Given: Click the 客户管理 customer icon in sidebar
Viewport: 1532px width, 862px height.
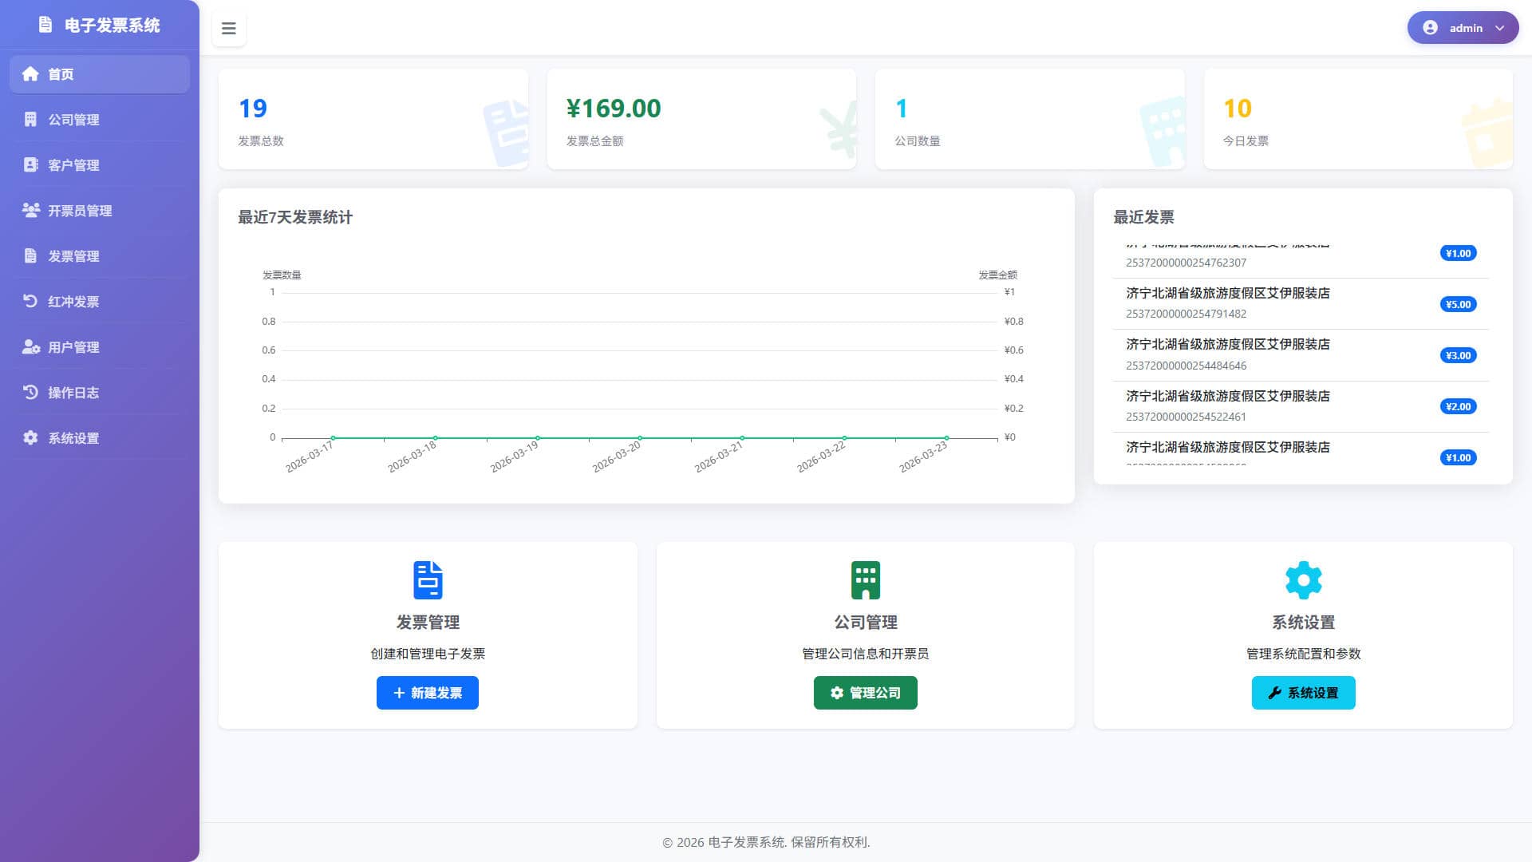Looking at the screenshot, I should point(31,164).
